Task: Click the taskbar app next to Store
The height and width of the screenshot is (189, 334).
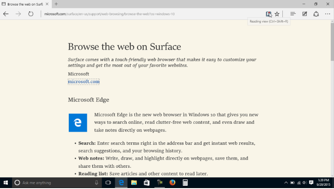Action: (x=159, y=183)
